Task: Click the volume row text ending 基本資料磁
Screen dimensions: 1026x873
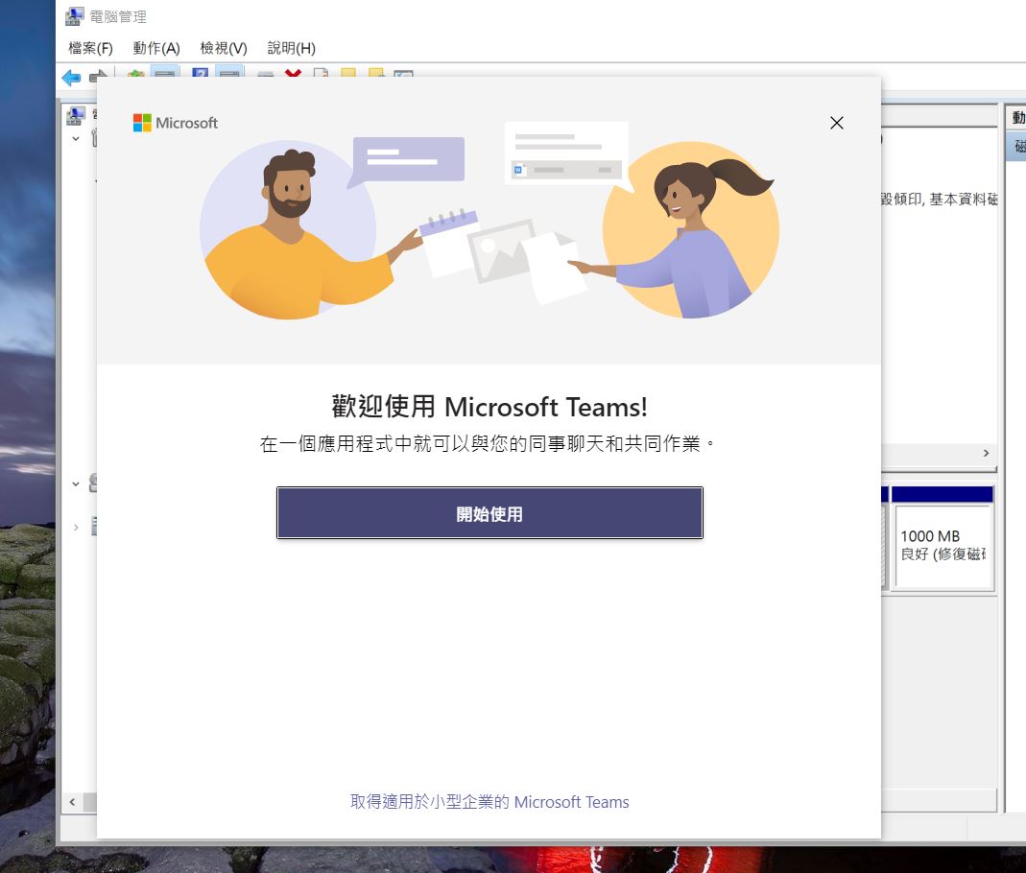Action: click(939, 199)
